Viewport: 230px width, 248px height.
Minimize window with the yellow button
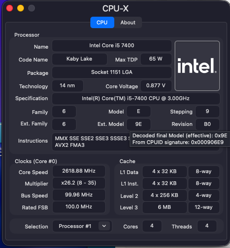21,8
